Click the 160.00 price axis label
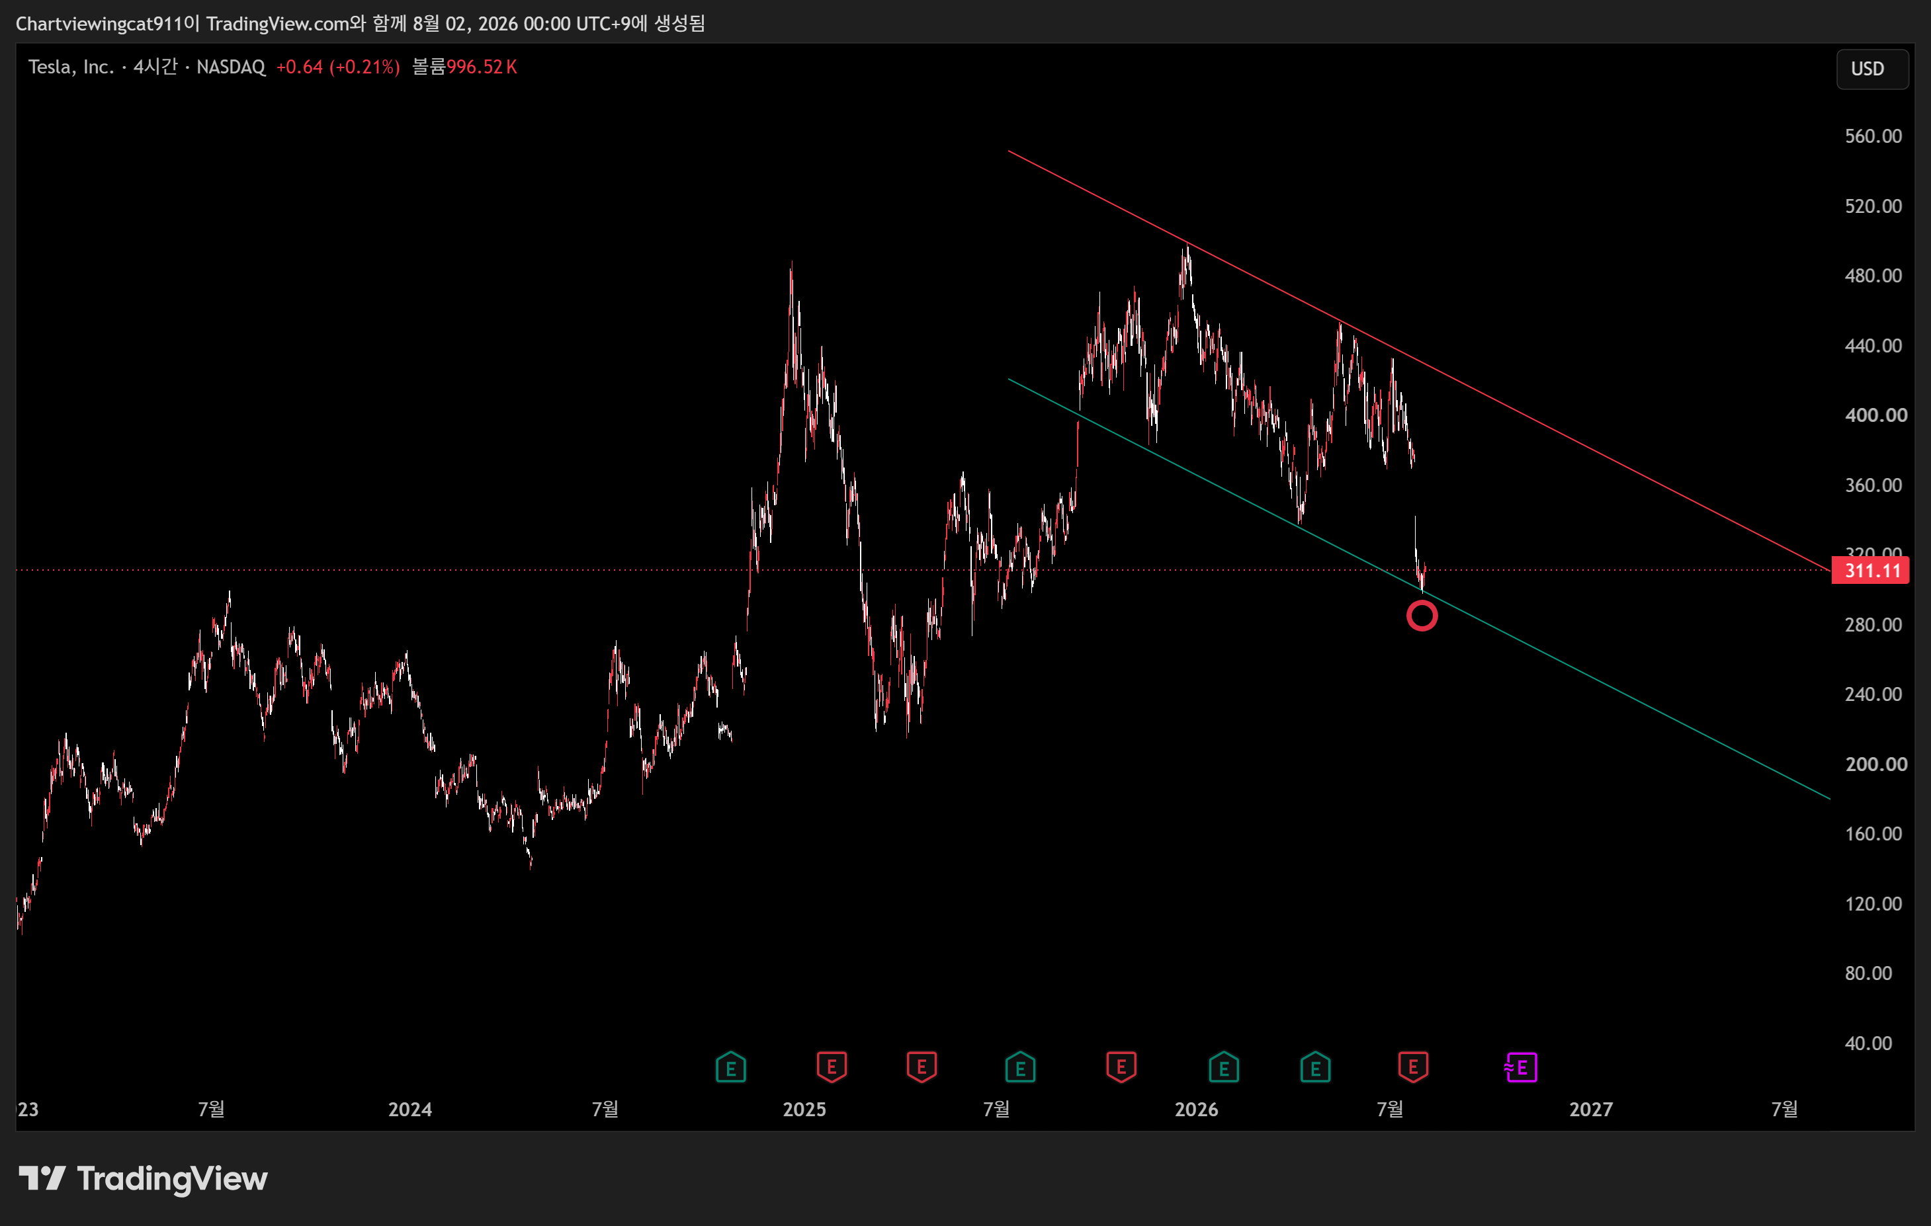The image size is (1931, 1226). point(1873,834)
